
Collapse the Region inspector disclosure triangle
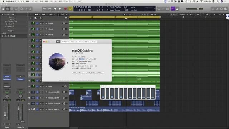point(2,14)
